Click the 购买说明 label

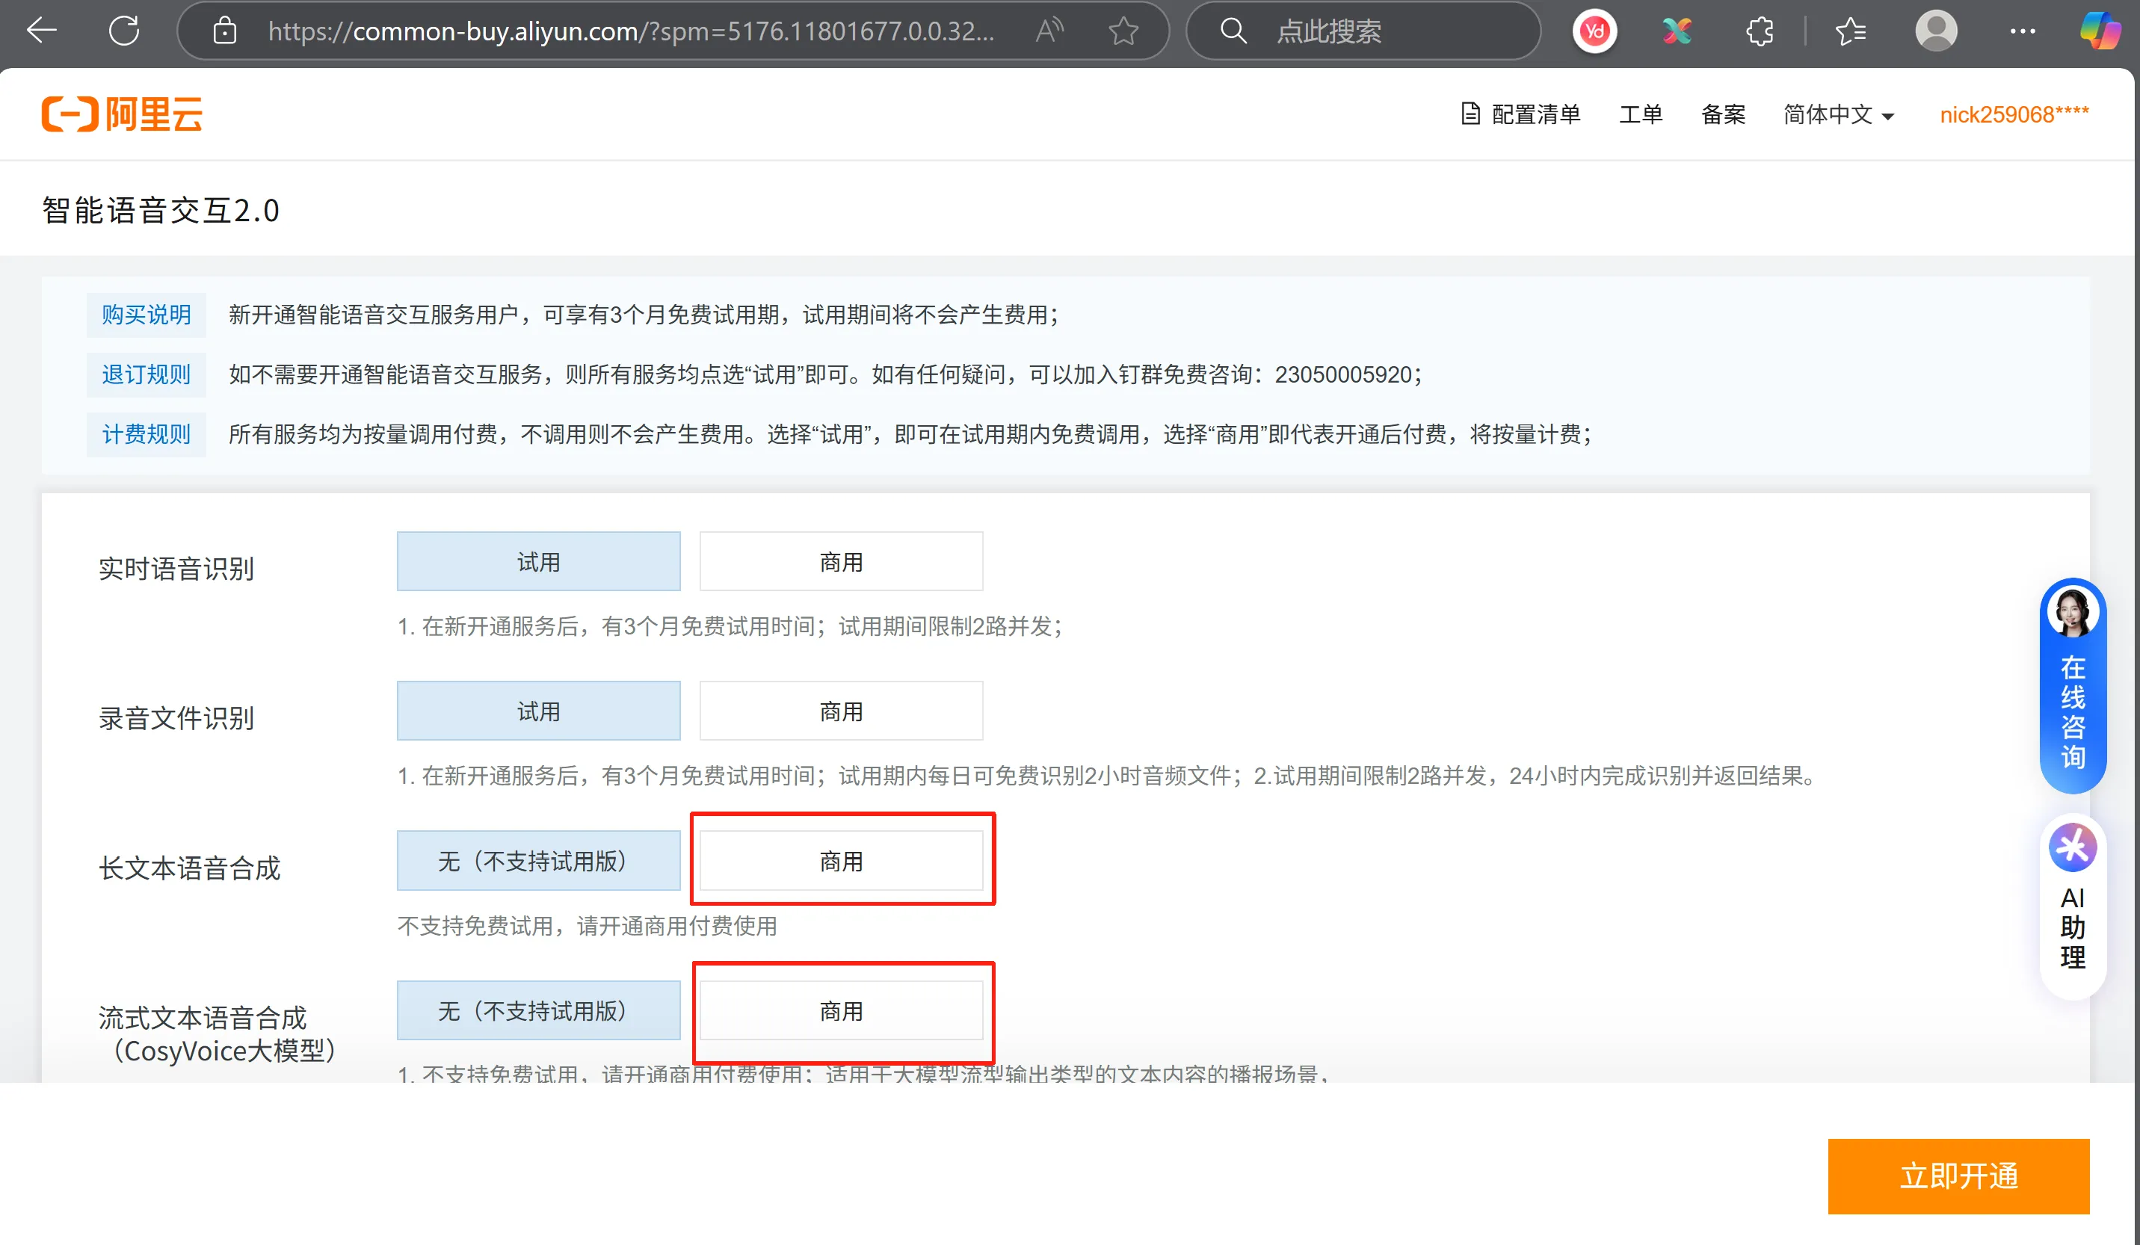[146, 315]
